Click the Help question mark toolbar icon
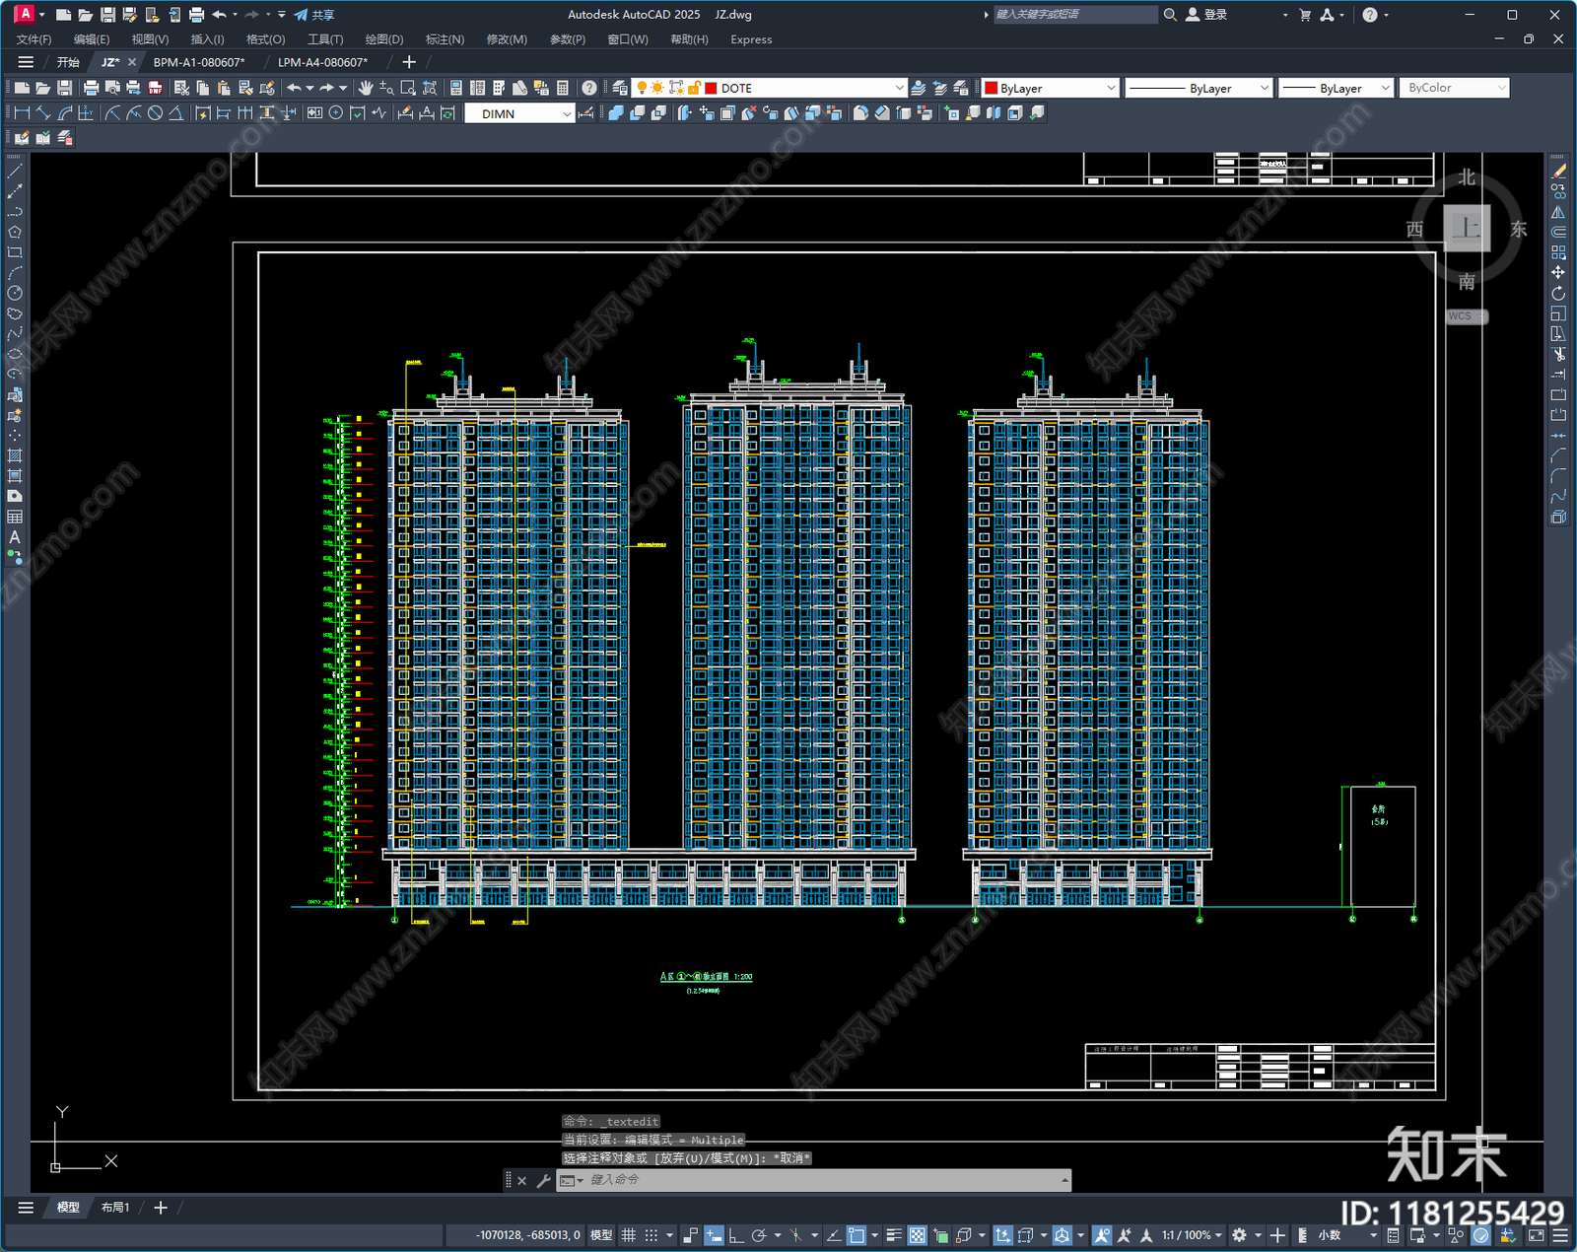This screenshot has width=1577, height=1252. 589,88
